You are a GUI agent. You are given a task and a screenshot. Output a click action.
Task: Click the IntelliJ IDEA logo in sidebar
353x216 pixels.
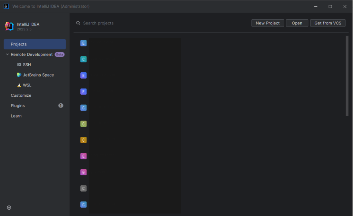pyautogui.click(x=9, y=26)
